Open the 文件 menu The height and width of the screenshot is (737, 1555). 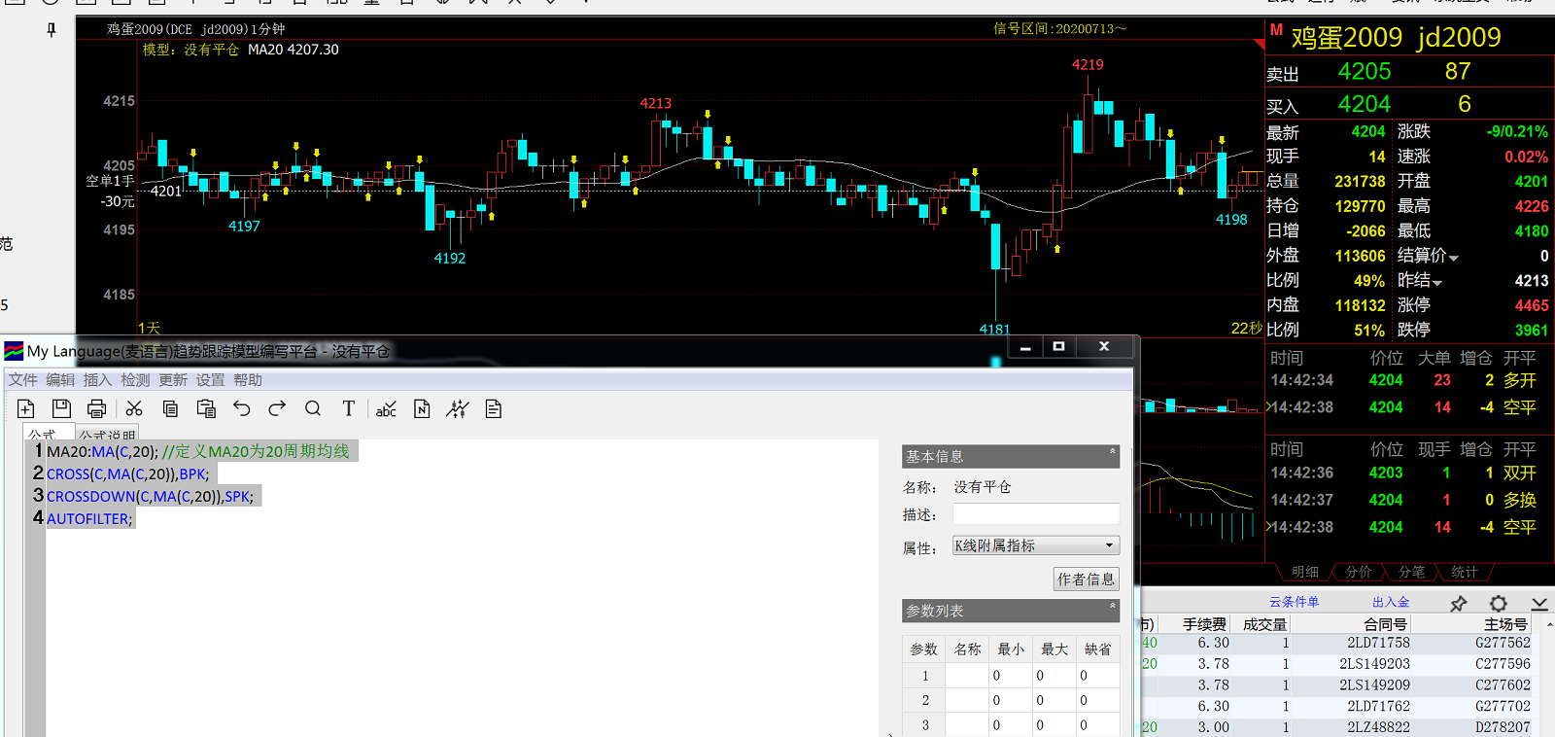[23, 380]
